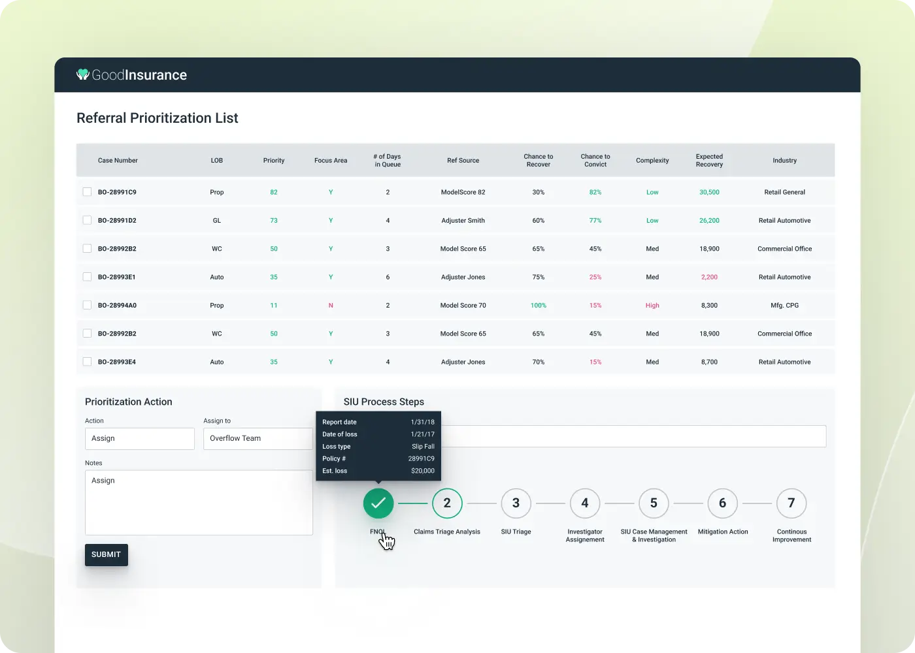The image size is (915, 653).
Task: Click the Expected Recovery column header
Action: point(709,160)
